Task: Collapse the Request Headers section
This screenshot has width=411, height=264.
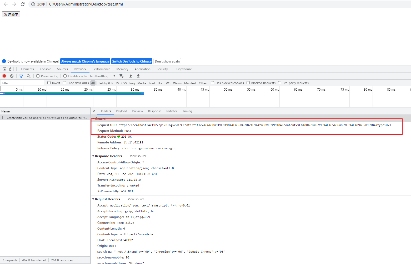Action: pos(93,199)
